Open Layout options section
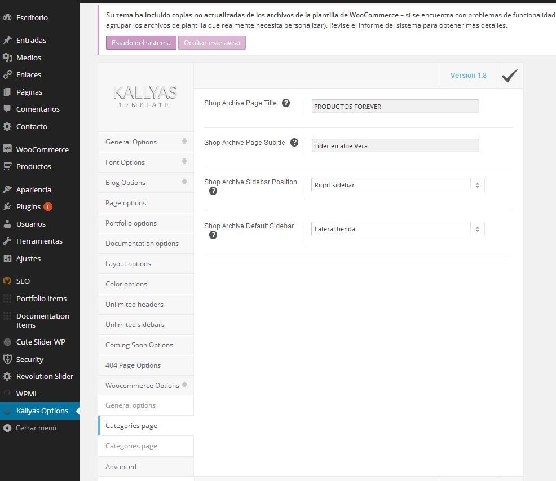The image size is (556, 481). [x=145, y=264]
